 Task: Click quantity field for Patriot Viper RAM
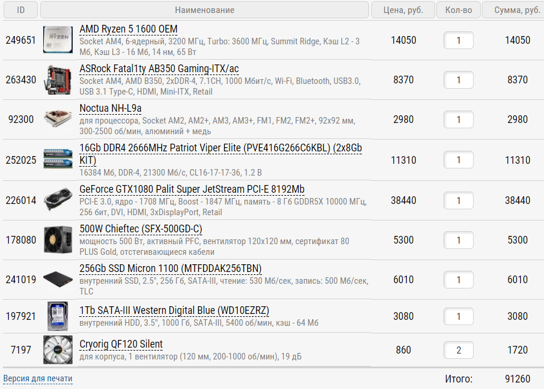tap(458, 160)
